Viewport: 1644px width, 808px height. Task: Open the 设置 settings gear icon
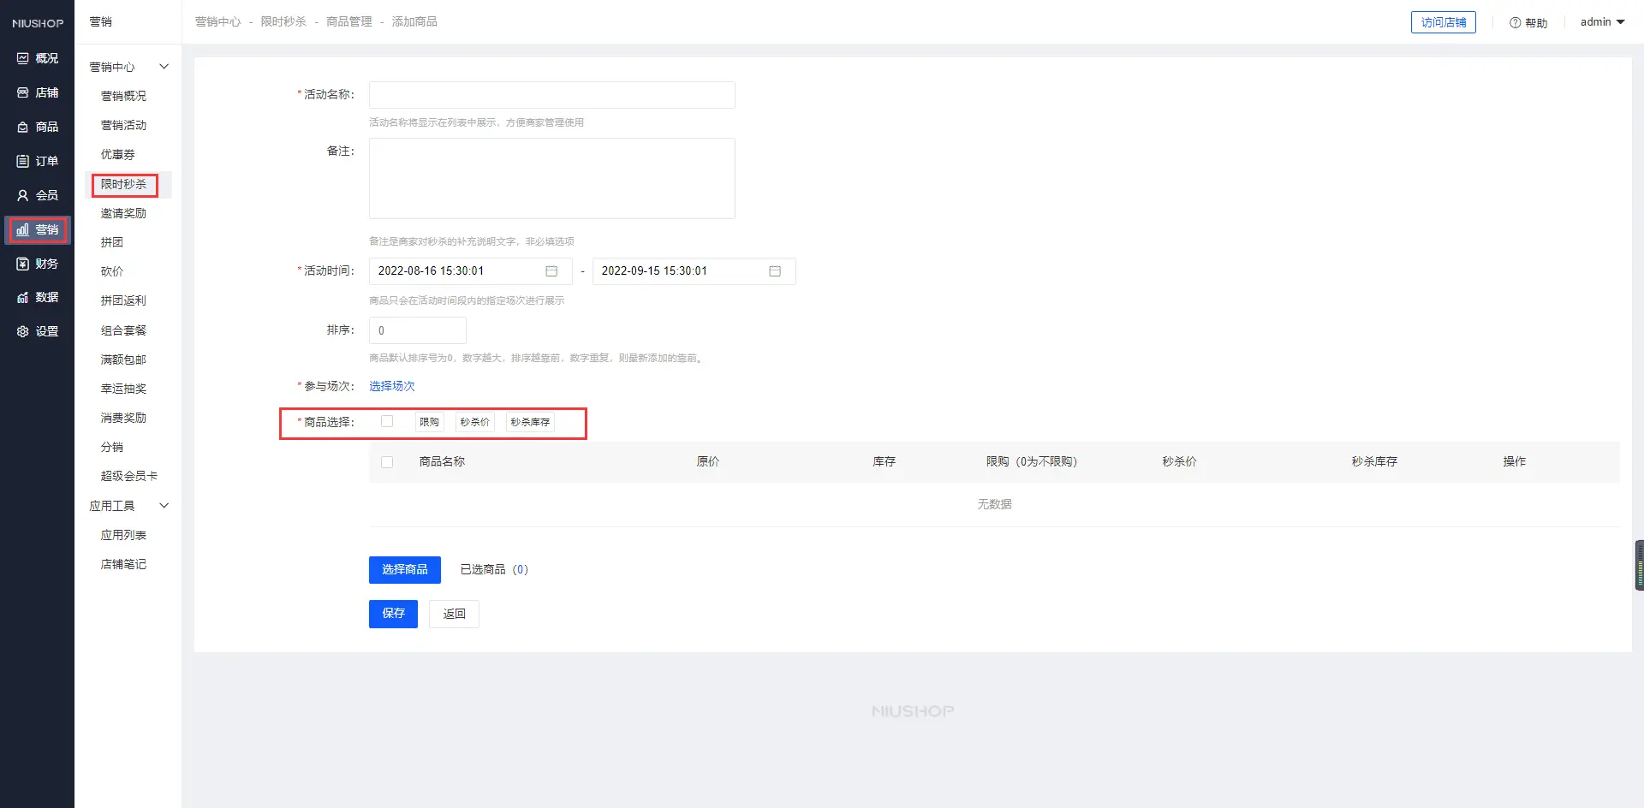23,331
